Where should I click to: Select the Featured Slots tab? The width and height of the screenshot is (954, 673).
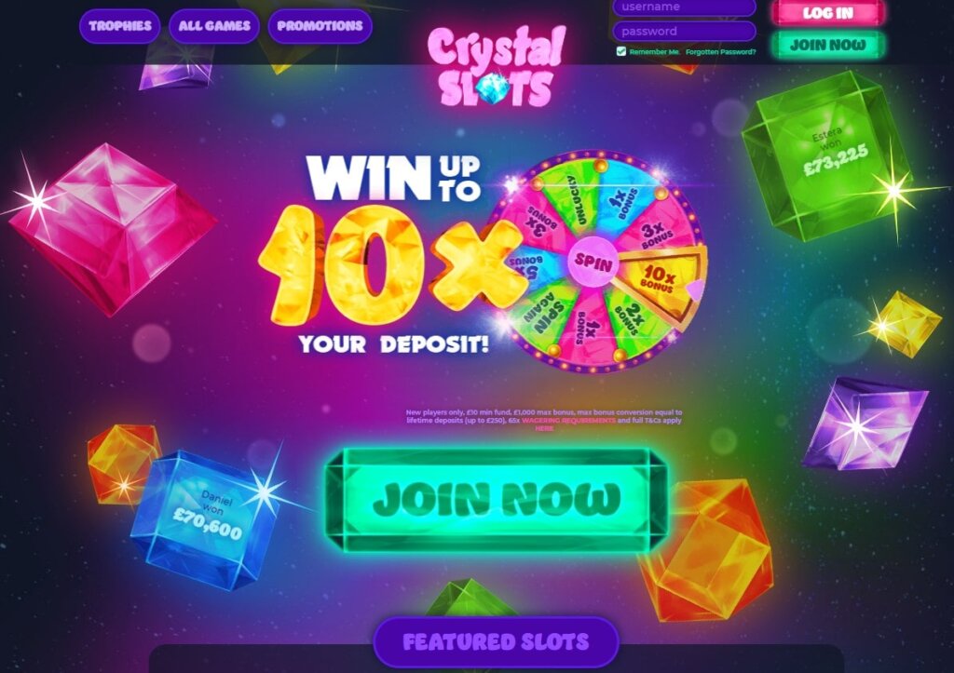point(496,642)
